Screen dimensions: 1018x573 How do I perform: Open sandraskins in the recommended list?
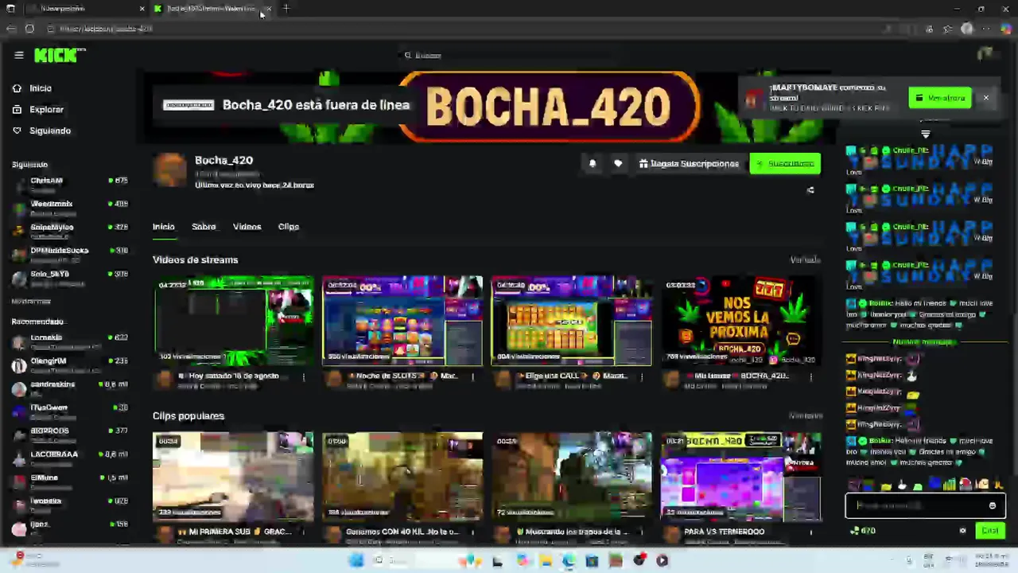[70, 388]
